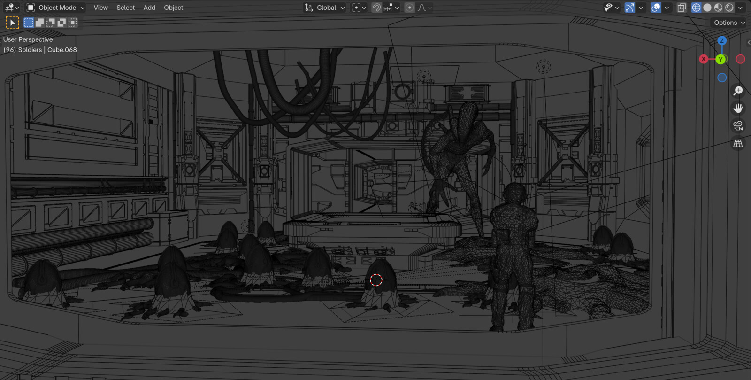The width and height of the screenshot is (751, 380).
Task: Open the gizmos options dropdown arrow
Action: click(x=641, y=8)
